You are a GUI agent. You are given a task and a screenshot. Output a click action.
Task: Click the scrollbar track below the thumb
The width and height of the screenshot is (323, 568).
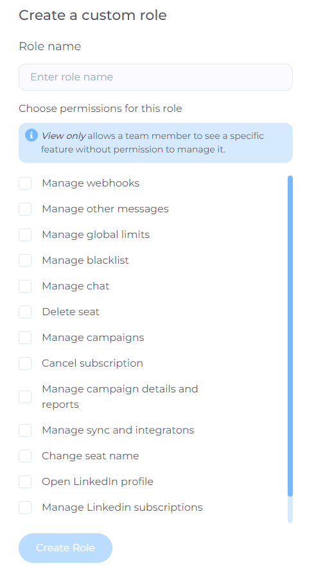coord(290,509)
